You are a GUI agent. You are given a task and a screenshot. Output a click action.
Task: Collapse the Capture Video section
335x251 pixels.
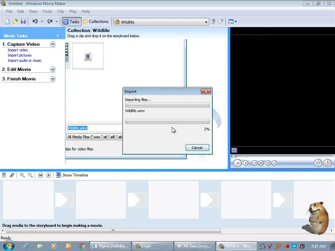(53, 44)
